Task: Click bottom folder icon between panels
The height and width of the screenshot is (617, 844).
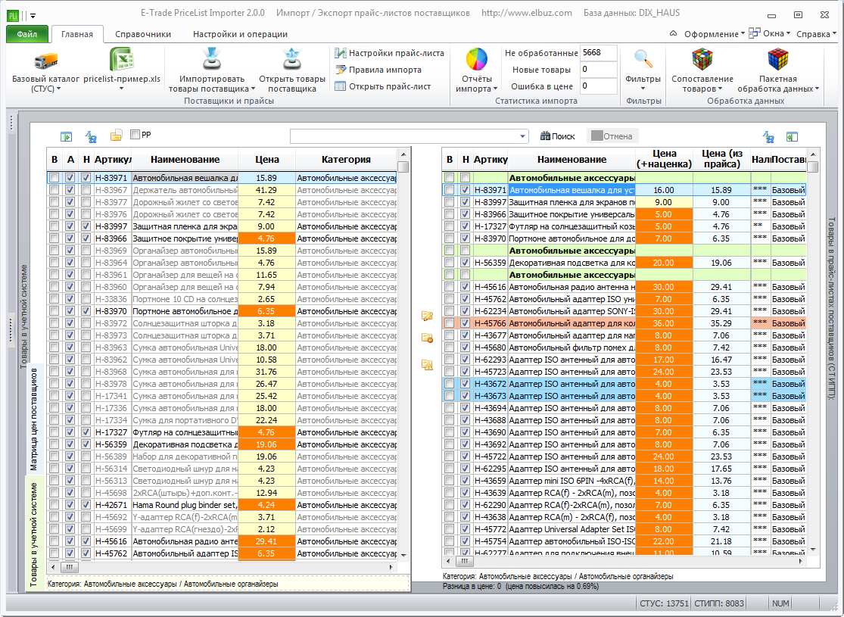Action: (x=427, y=364)
